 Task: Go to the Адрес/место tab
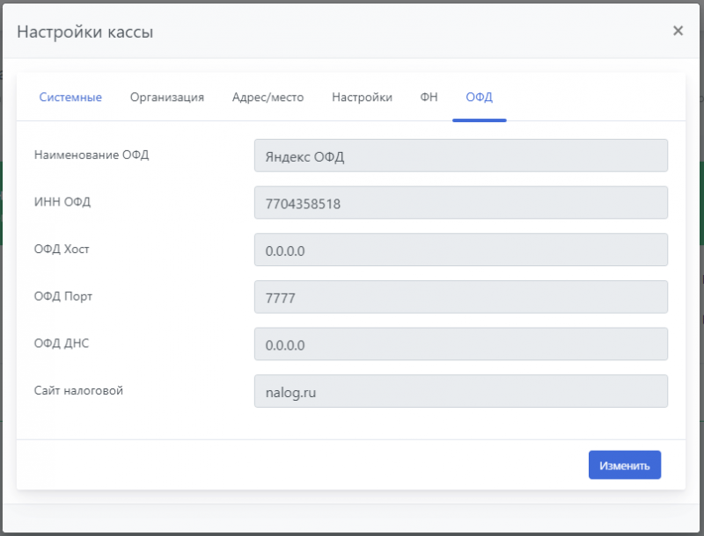(268, 98)
